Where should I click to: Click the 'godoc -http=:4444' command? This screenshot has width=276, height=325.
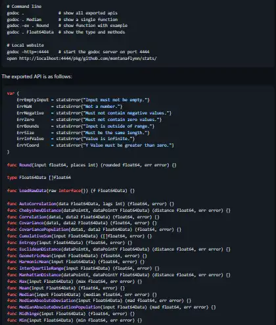click(28, 52)
